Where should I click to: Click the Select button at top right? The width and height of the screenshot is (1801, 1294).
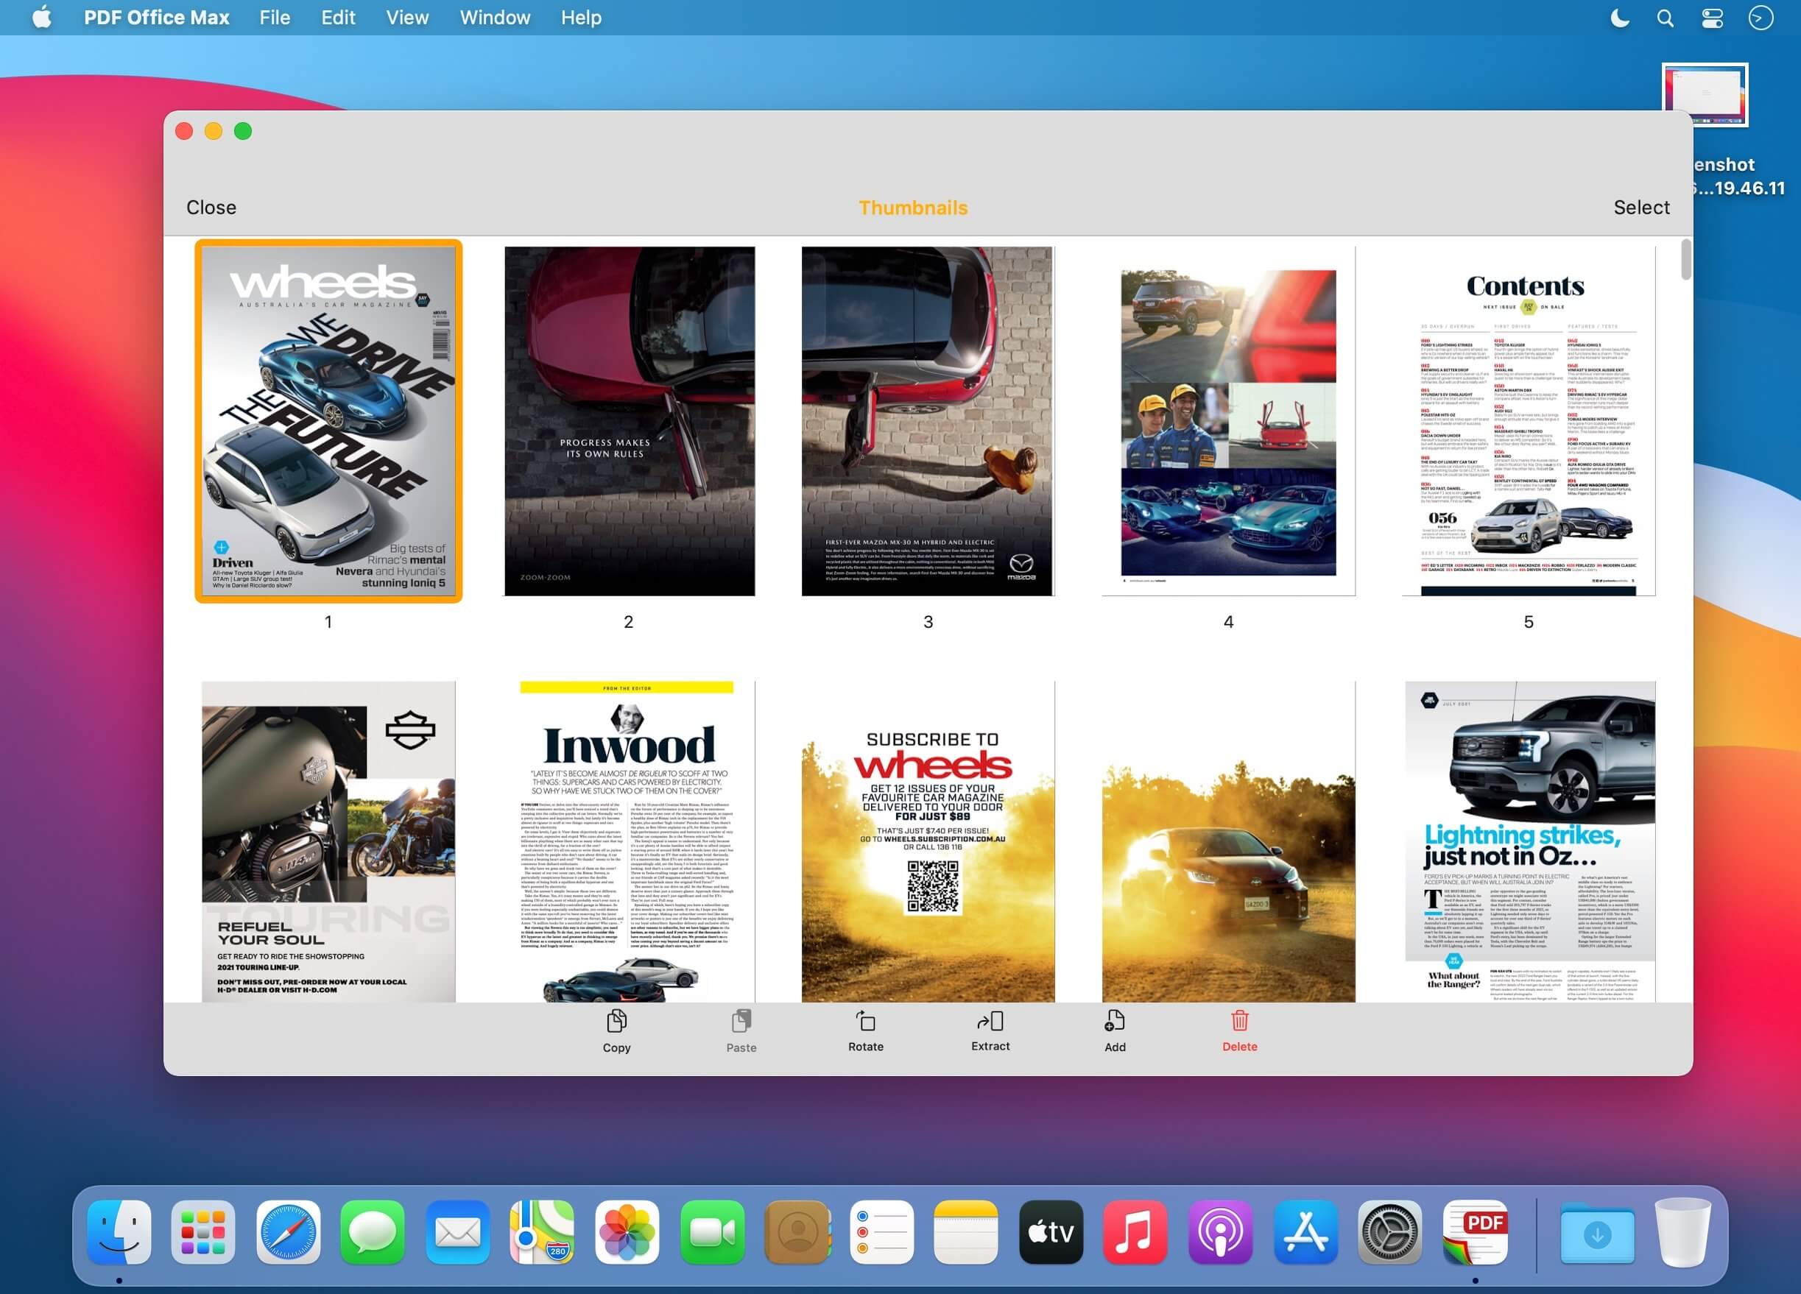tap(1640, 207)
